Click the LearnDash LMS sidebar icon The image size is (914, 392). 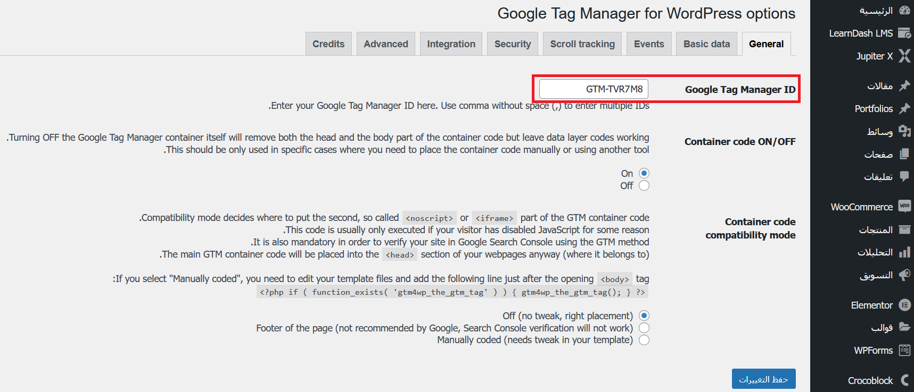click(904, 33)
